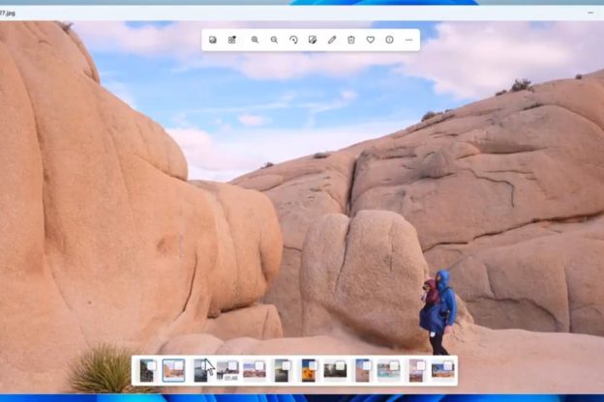Toggle the filmstrip view icon
604x402 pixels.
232,40
